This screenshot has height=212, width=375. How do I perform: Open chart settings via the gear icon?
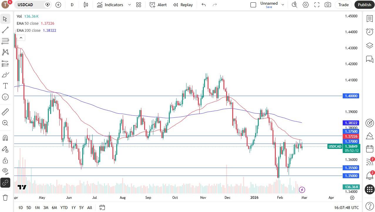tap(305, 5)
